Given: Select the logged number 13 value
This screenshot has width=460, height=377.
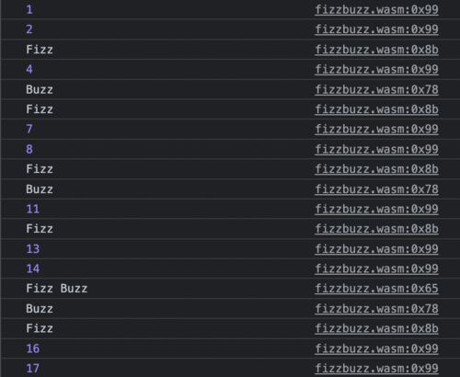Looking at the screenshot, I should coord(33,249).
